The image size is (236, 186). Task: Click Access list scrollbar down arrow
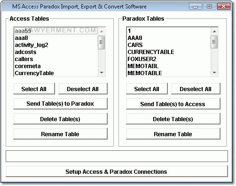[102, 72]
